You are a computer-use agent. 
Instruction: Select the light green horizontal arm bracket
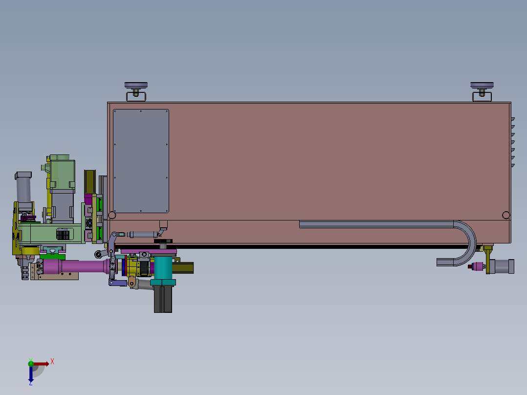tap(50, 234)
